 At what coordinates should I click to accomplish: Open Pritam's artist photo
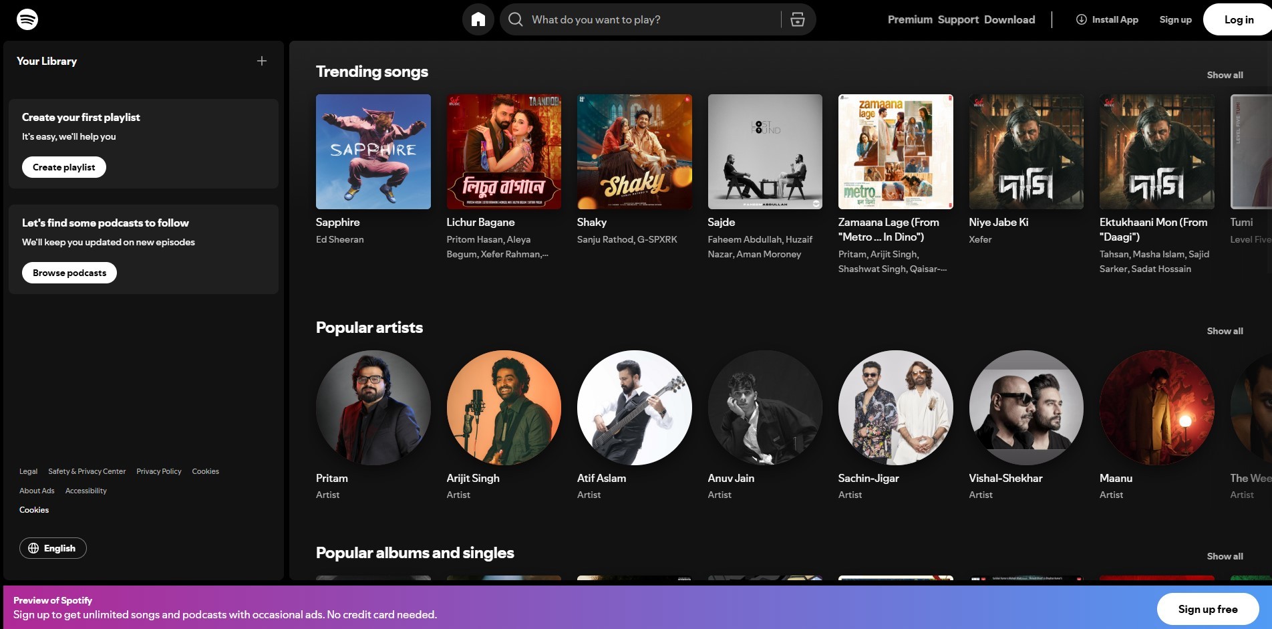tap(373, 408)
